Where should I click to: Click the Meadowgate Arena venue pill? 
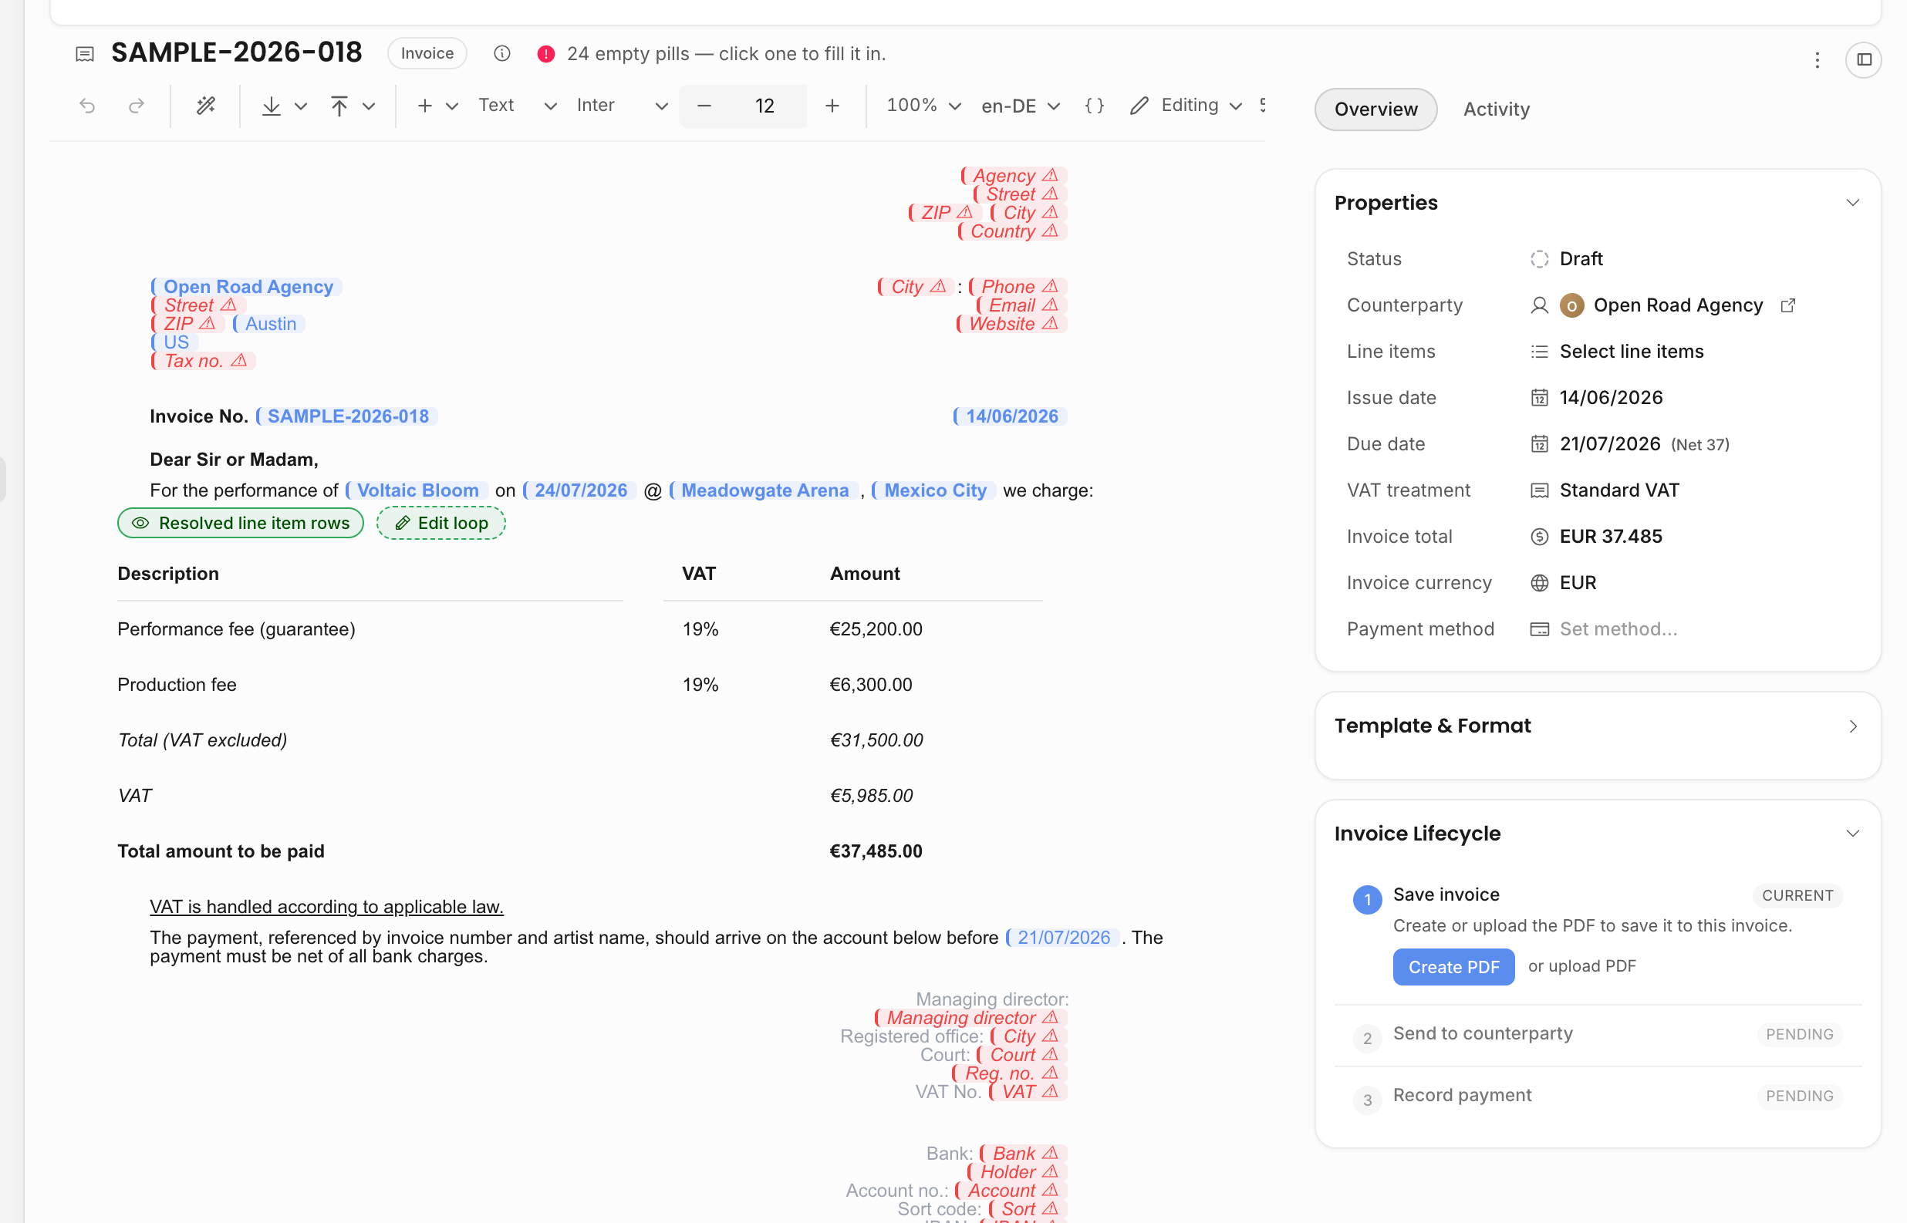[764, 490]
